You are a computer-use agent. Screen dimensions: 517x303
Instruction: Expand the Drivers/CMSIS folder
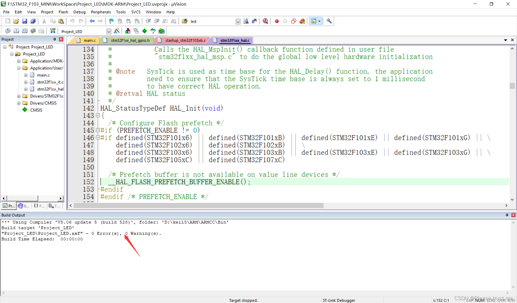19,103
